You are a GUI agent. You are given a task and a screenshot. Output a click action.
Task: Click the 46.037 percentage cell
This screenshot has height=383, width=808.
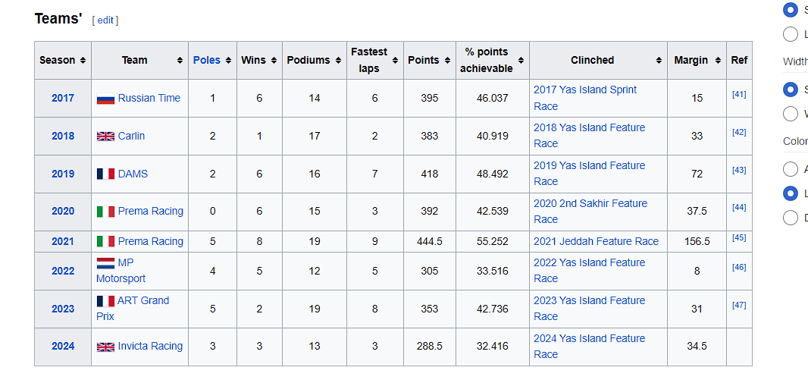493,98
